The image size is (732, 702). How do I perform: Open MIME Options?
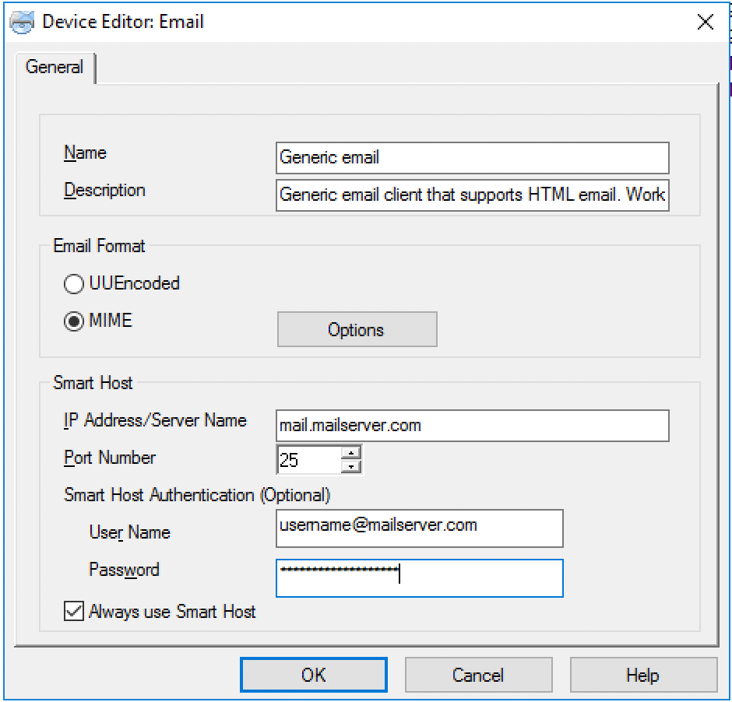click(357, 329)
